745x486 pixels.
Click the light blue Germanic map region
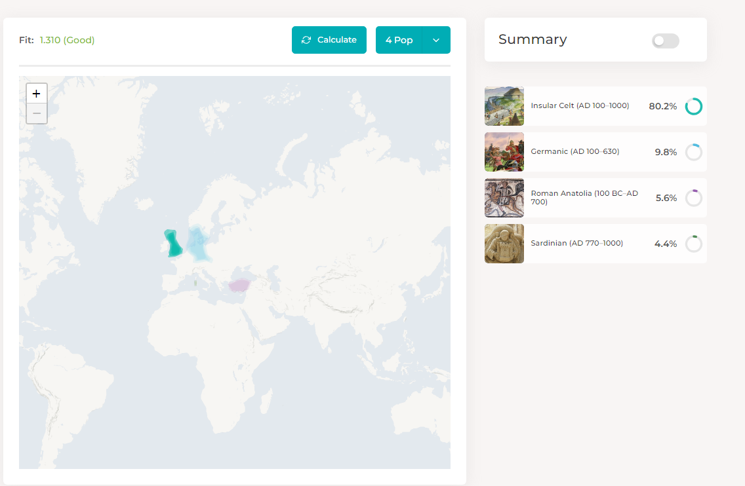197,244
